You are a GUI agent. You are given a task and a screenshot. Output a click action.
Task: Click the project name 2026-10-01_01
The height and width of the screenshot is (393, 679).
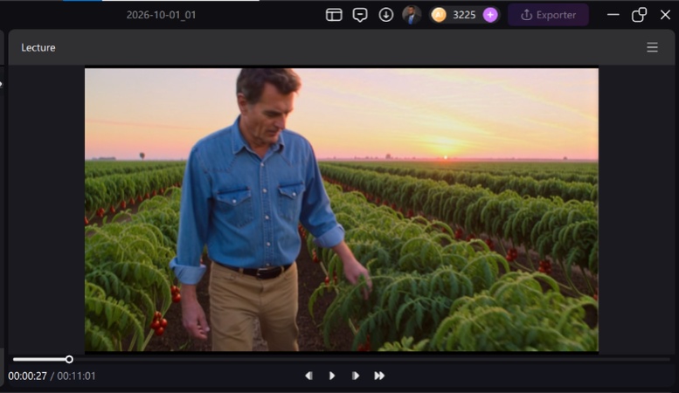[161, 15]
